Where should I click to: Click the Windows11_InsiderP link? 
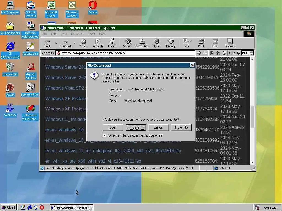click(x=66, y=119)
